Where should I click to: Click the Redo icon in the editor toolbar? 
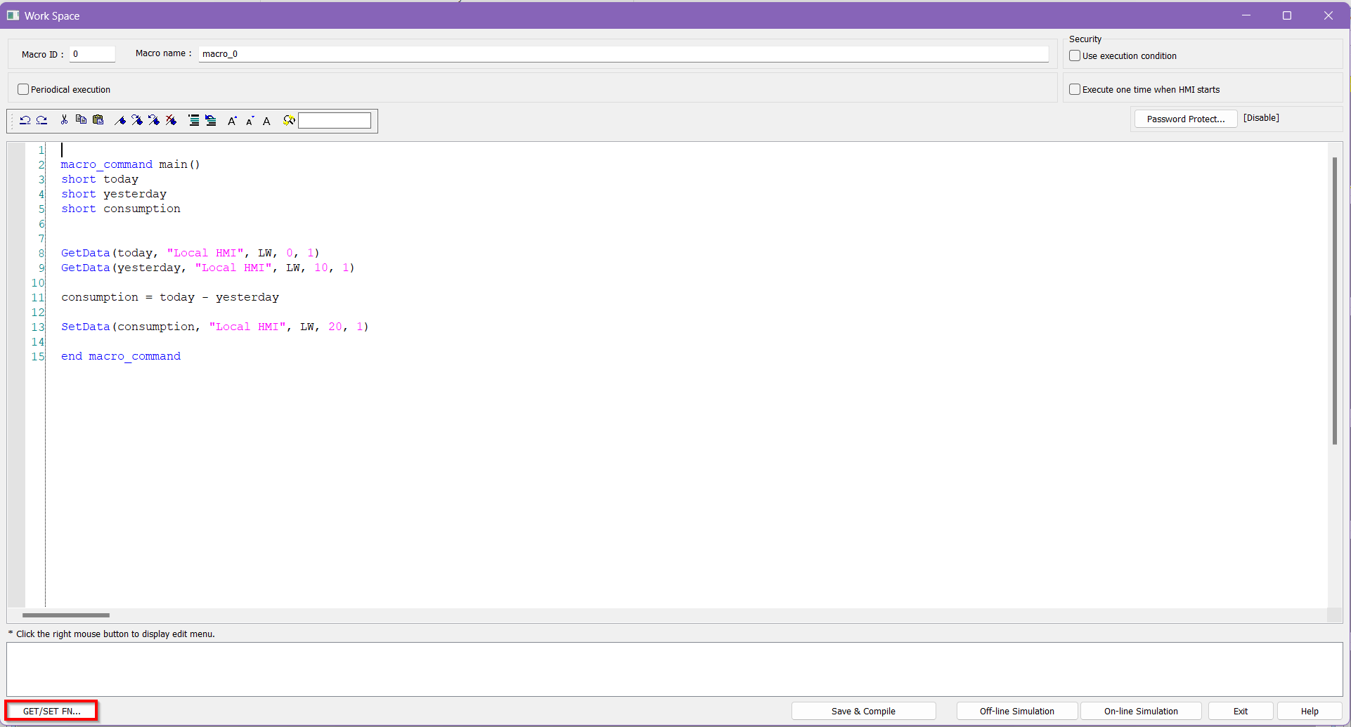click(42, 120)
